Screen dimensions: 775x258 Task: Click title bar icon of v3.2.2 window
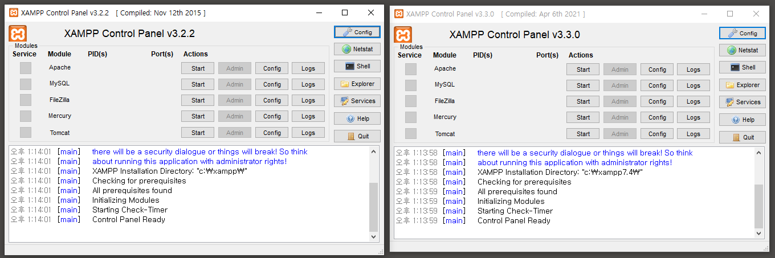point(13,13)
